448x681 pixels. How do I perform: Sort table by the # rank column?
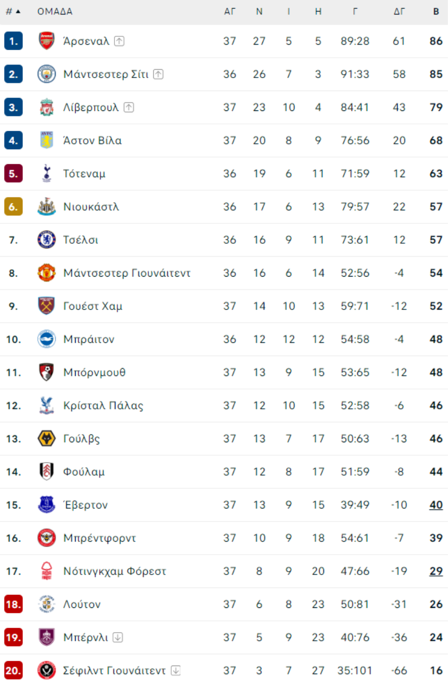[13, 11]
